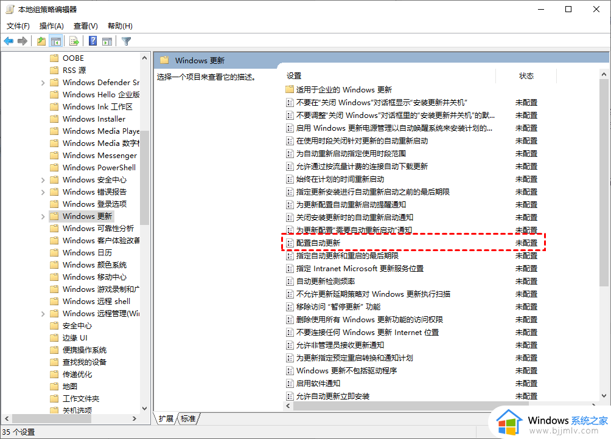Screen dimensions: 611x439
Task: Click the Forward arrow toolbar icon
Action: point(23,41)
